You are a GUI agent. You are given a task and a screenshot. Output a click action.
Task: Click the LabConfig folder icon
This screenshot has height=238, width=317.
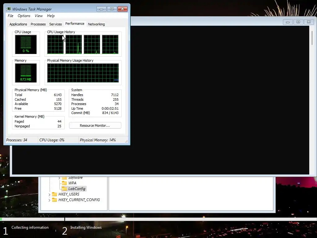[x=64, y=189]
